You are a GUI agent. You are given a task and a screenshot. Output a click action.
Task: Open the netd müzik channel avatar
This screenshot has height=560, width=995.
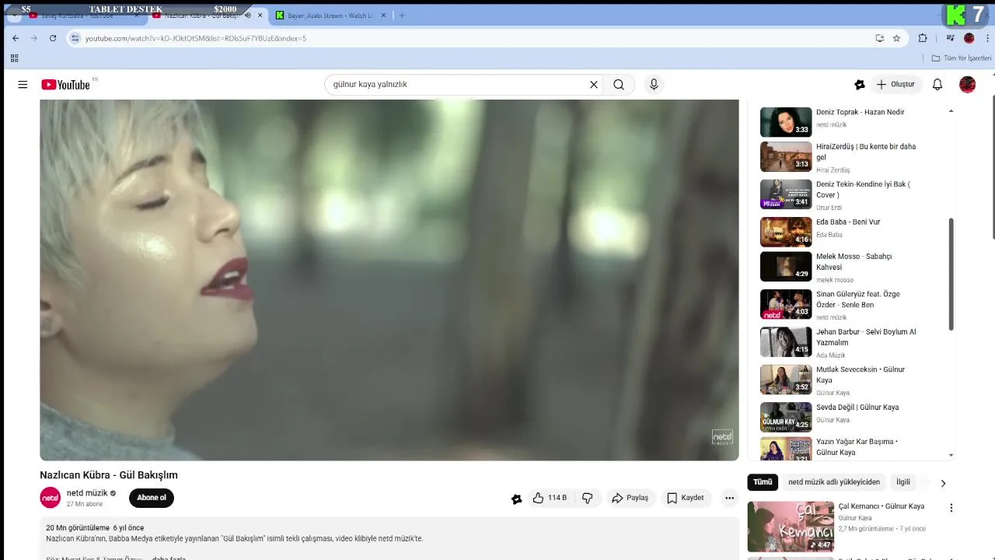click(50, 498)
